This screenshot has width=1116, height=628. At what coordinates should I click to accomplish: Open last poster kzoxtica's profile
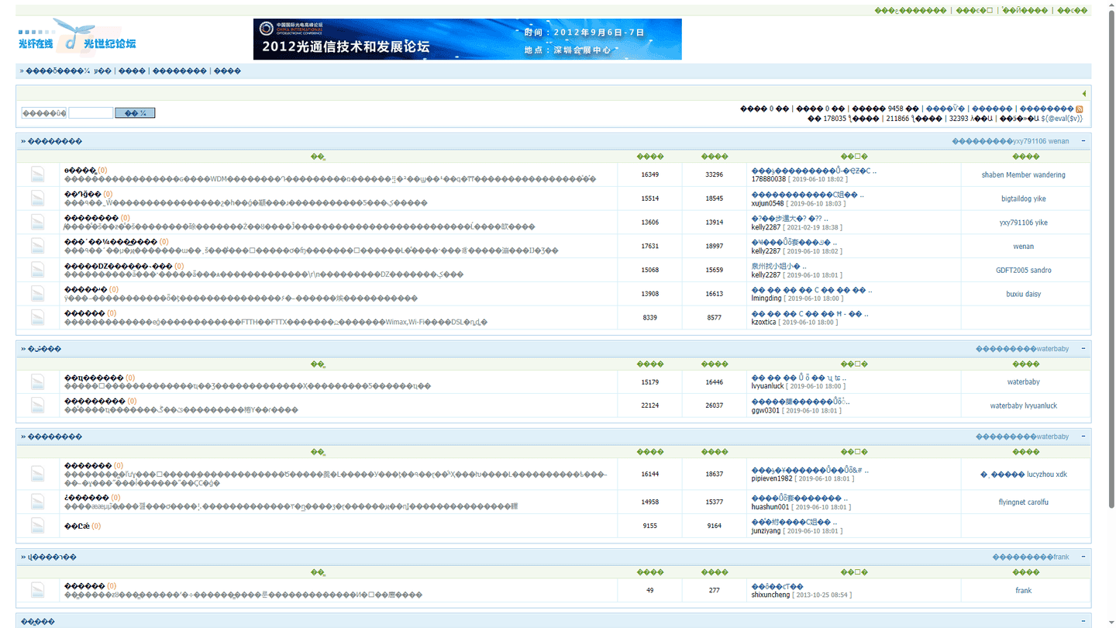pyautogui.click(x=763, y=322)
